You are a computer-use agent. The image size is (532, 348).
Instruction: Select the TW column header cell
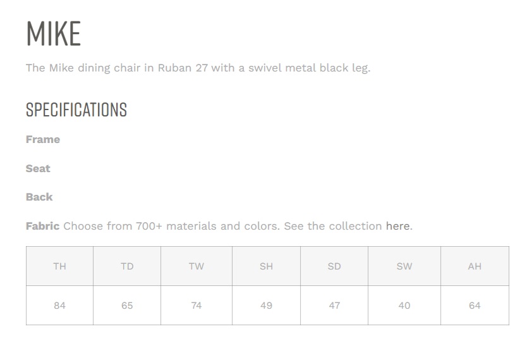196,266
